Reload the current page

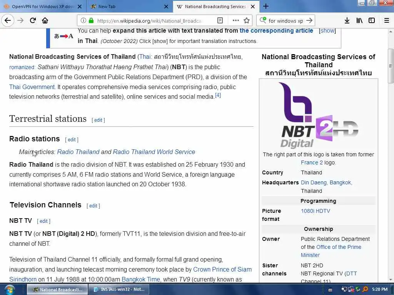coord(33,20)
